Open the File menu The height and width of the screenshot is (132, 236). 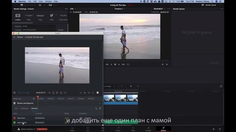coord(29,1)
